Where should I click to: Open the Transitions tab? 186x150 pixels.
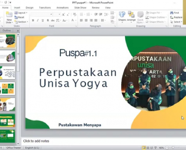pos(45,7)
